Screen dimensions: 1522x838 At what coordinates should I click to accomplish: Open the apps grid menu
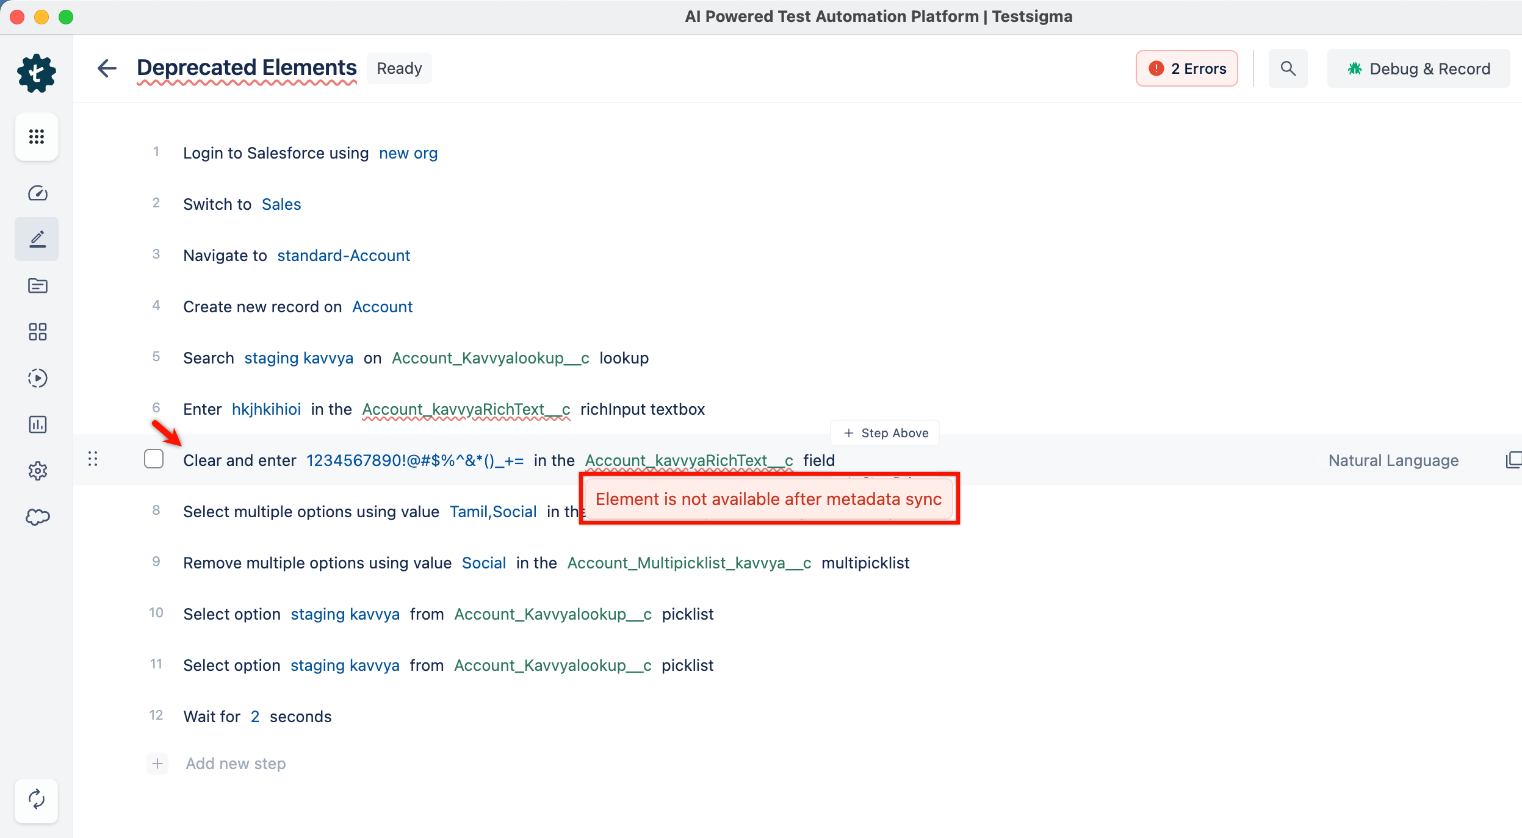[x=37, y=137]
